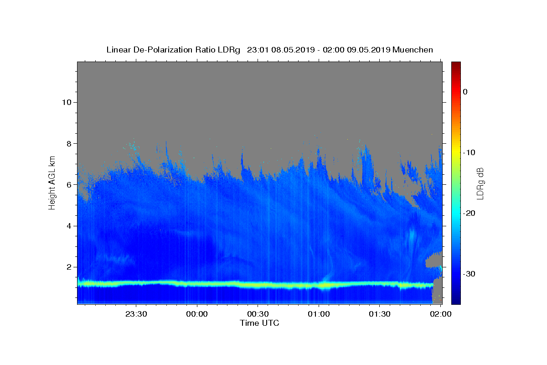Click the 00:00 time tick label
547x365 pixels.
point(197,314)
